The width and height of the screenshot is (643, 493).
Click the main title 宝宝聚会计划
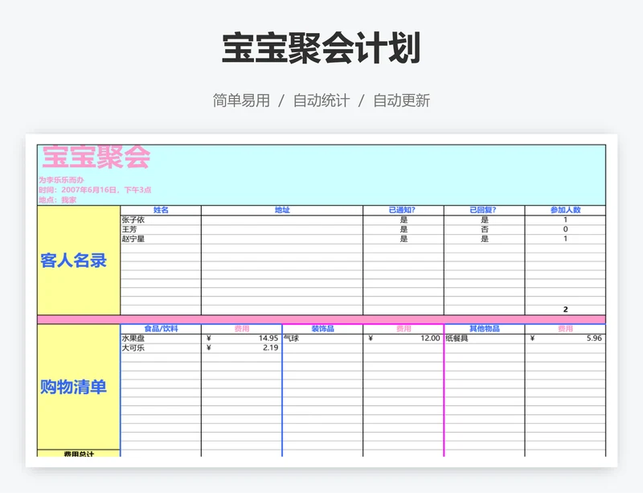(x=321, y=47)
